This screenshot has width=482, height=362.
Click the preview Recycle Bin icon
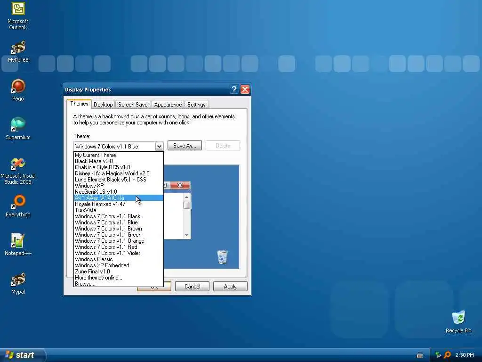(x=222, y=257)
